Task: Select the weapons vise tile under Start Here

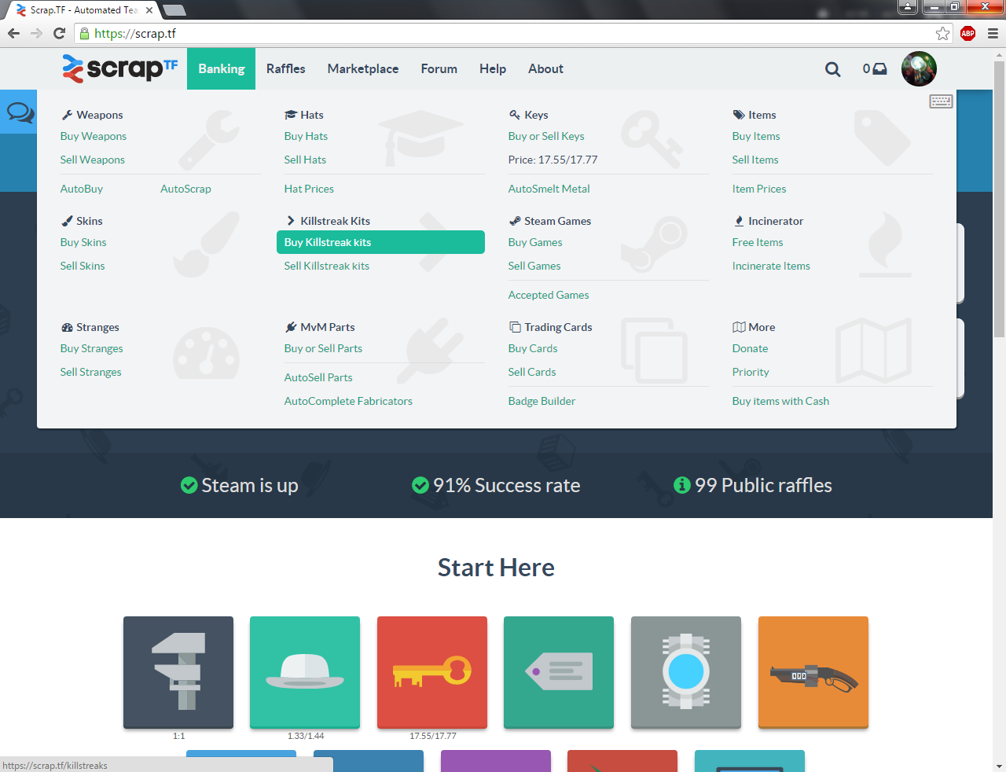Action: [178, 672]
